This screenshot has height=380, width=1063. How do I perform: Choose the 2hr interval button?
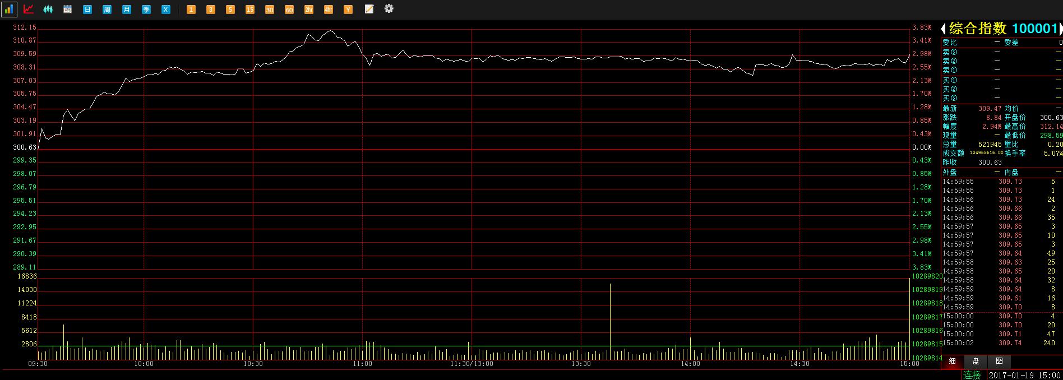[309, 10]
